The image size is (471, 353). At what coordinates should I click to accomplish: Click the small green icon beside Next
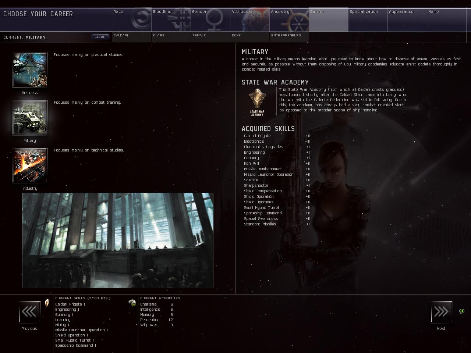462,311
